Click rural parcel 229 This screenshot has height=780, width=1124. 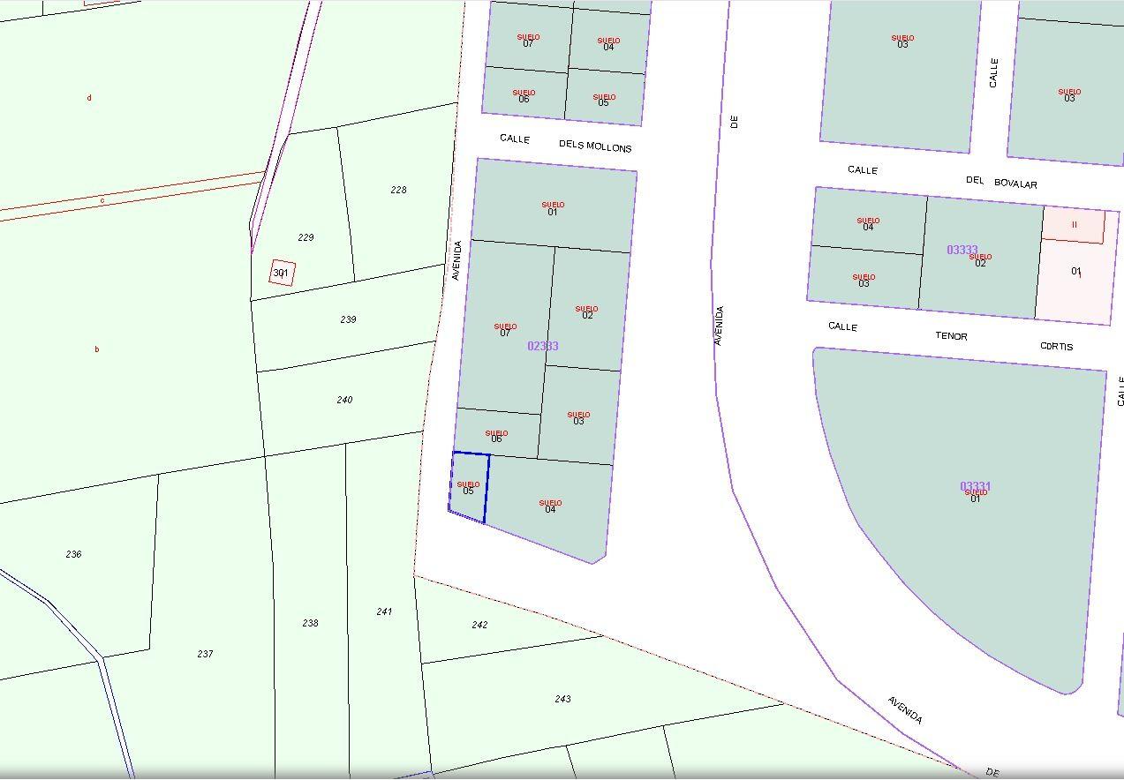click(x=306, y=236)
